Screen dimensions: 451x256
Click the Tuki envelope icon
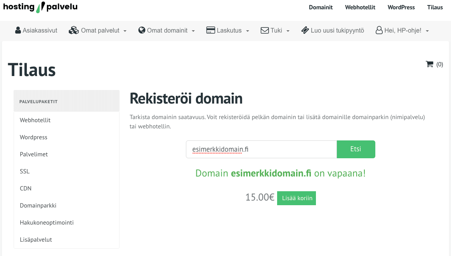pyautogui.click(x=265, y=30)
